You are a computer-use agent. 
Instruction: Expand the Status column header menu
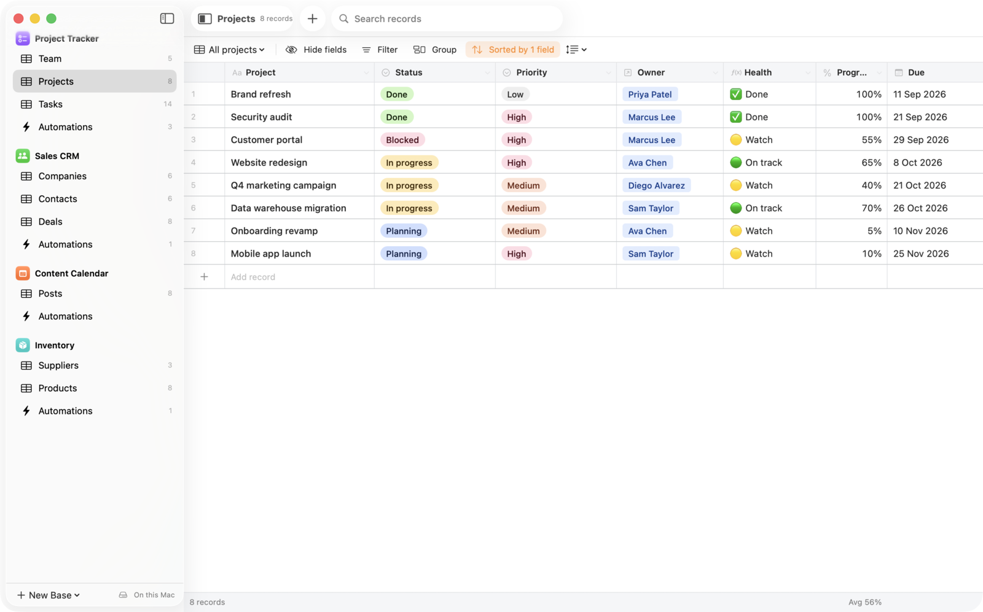(x=487, y=72)
